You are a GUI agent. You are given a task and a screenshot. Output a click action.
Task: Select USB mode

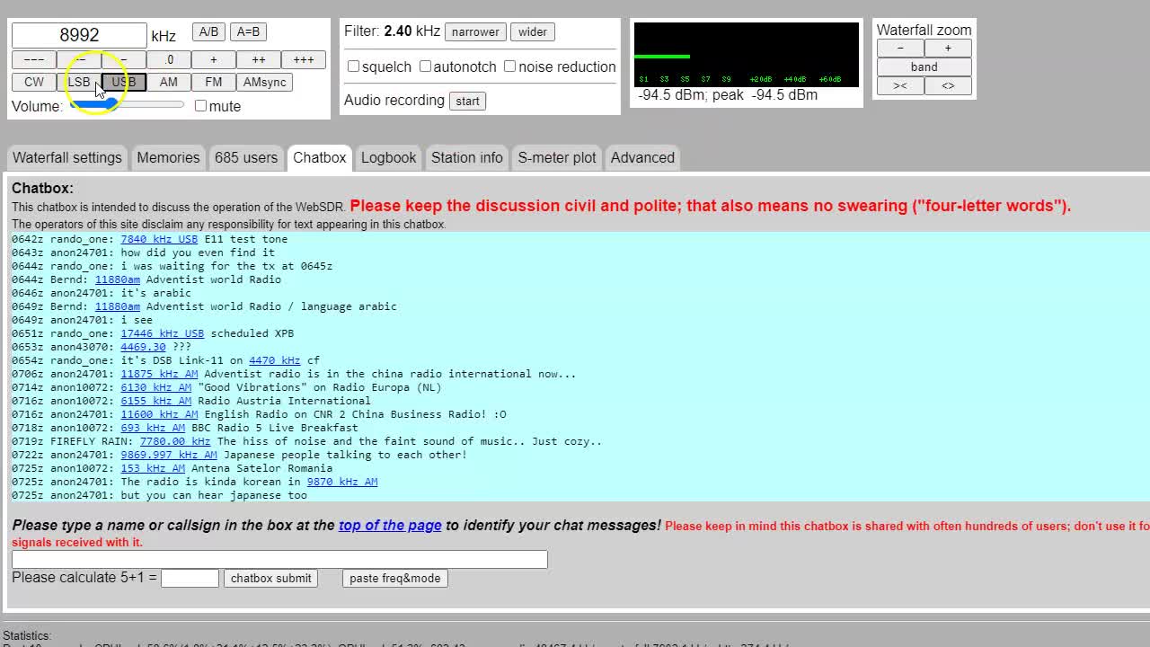point(124,82)
